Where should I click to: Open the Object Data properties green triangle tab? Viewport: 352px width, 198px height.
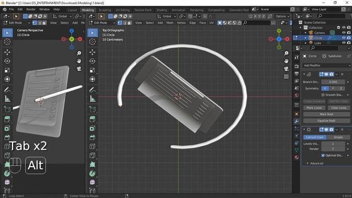point(296,150)
